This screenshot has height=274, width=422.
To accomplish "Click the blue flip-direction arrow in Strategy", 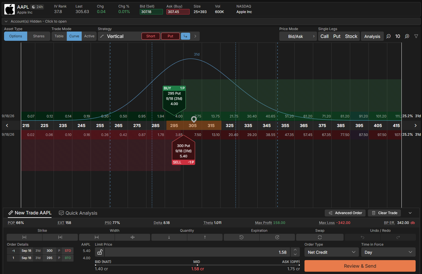I will (186, 36).
